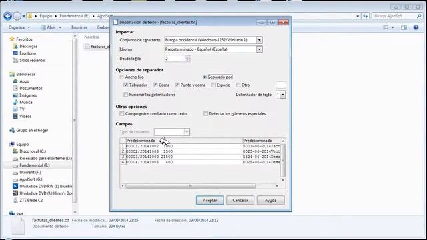
Task: Open TV library in sidebar
Action: click(x=22, y=109)
